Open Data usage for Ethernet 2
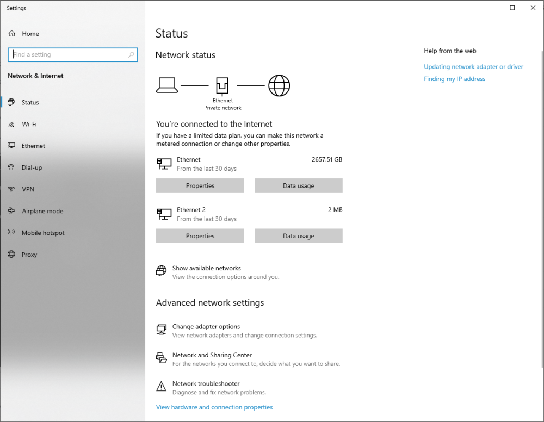Image resolution: width=544 pixels, height=422 pixels. pyautogui.click(x=298, y=236)
